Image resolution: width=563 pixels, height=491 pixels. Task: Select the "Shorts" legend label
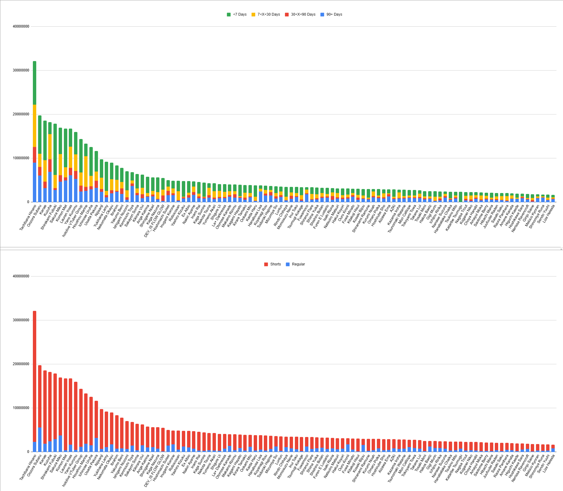276,264
